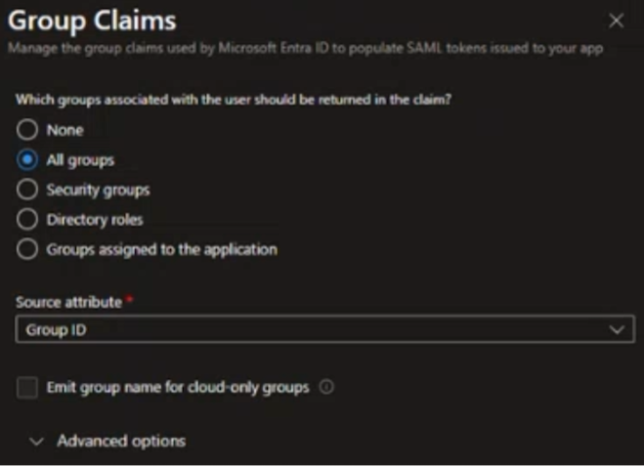The height and width of the screenshot is (466, 644).
Task: Click the Directory roles label text
Action: coord(94,219)
